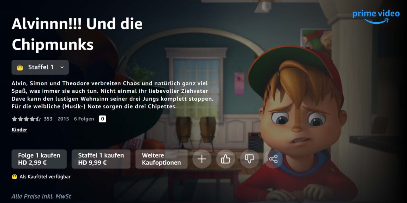Click Staffel 1 kaufen HD 9,99 € button

(x=101, y=159)
